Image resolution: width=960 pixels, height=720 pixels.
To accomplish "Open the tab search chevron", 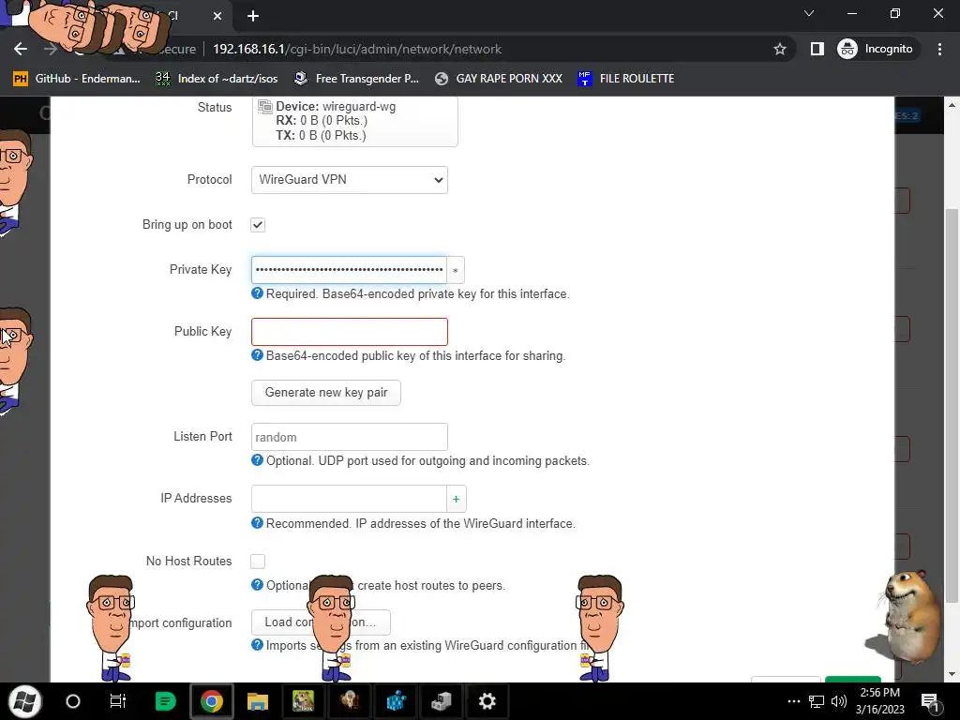I will click(x=809, y=13).
